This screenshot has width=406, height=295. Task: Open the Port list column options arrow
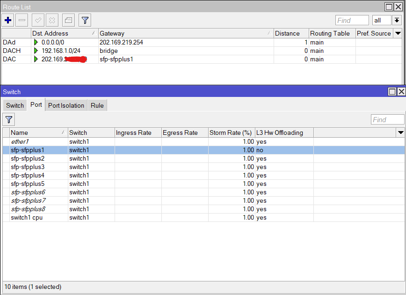401,133
